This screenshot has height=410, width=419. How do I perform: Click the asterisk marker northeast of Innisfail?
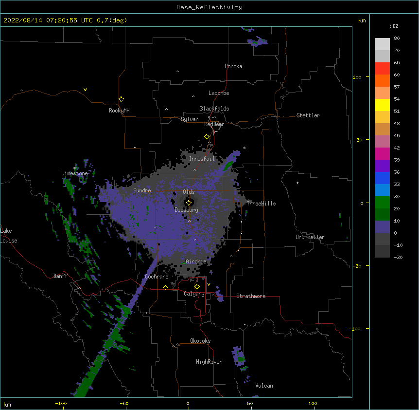(x=244, y=148)
